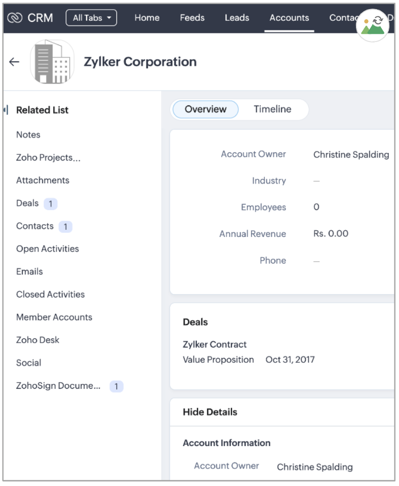Click the Zylker Corporation building image
Screen dimensions: 399x486
(x=52, y=62)
